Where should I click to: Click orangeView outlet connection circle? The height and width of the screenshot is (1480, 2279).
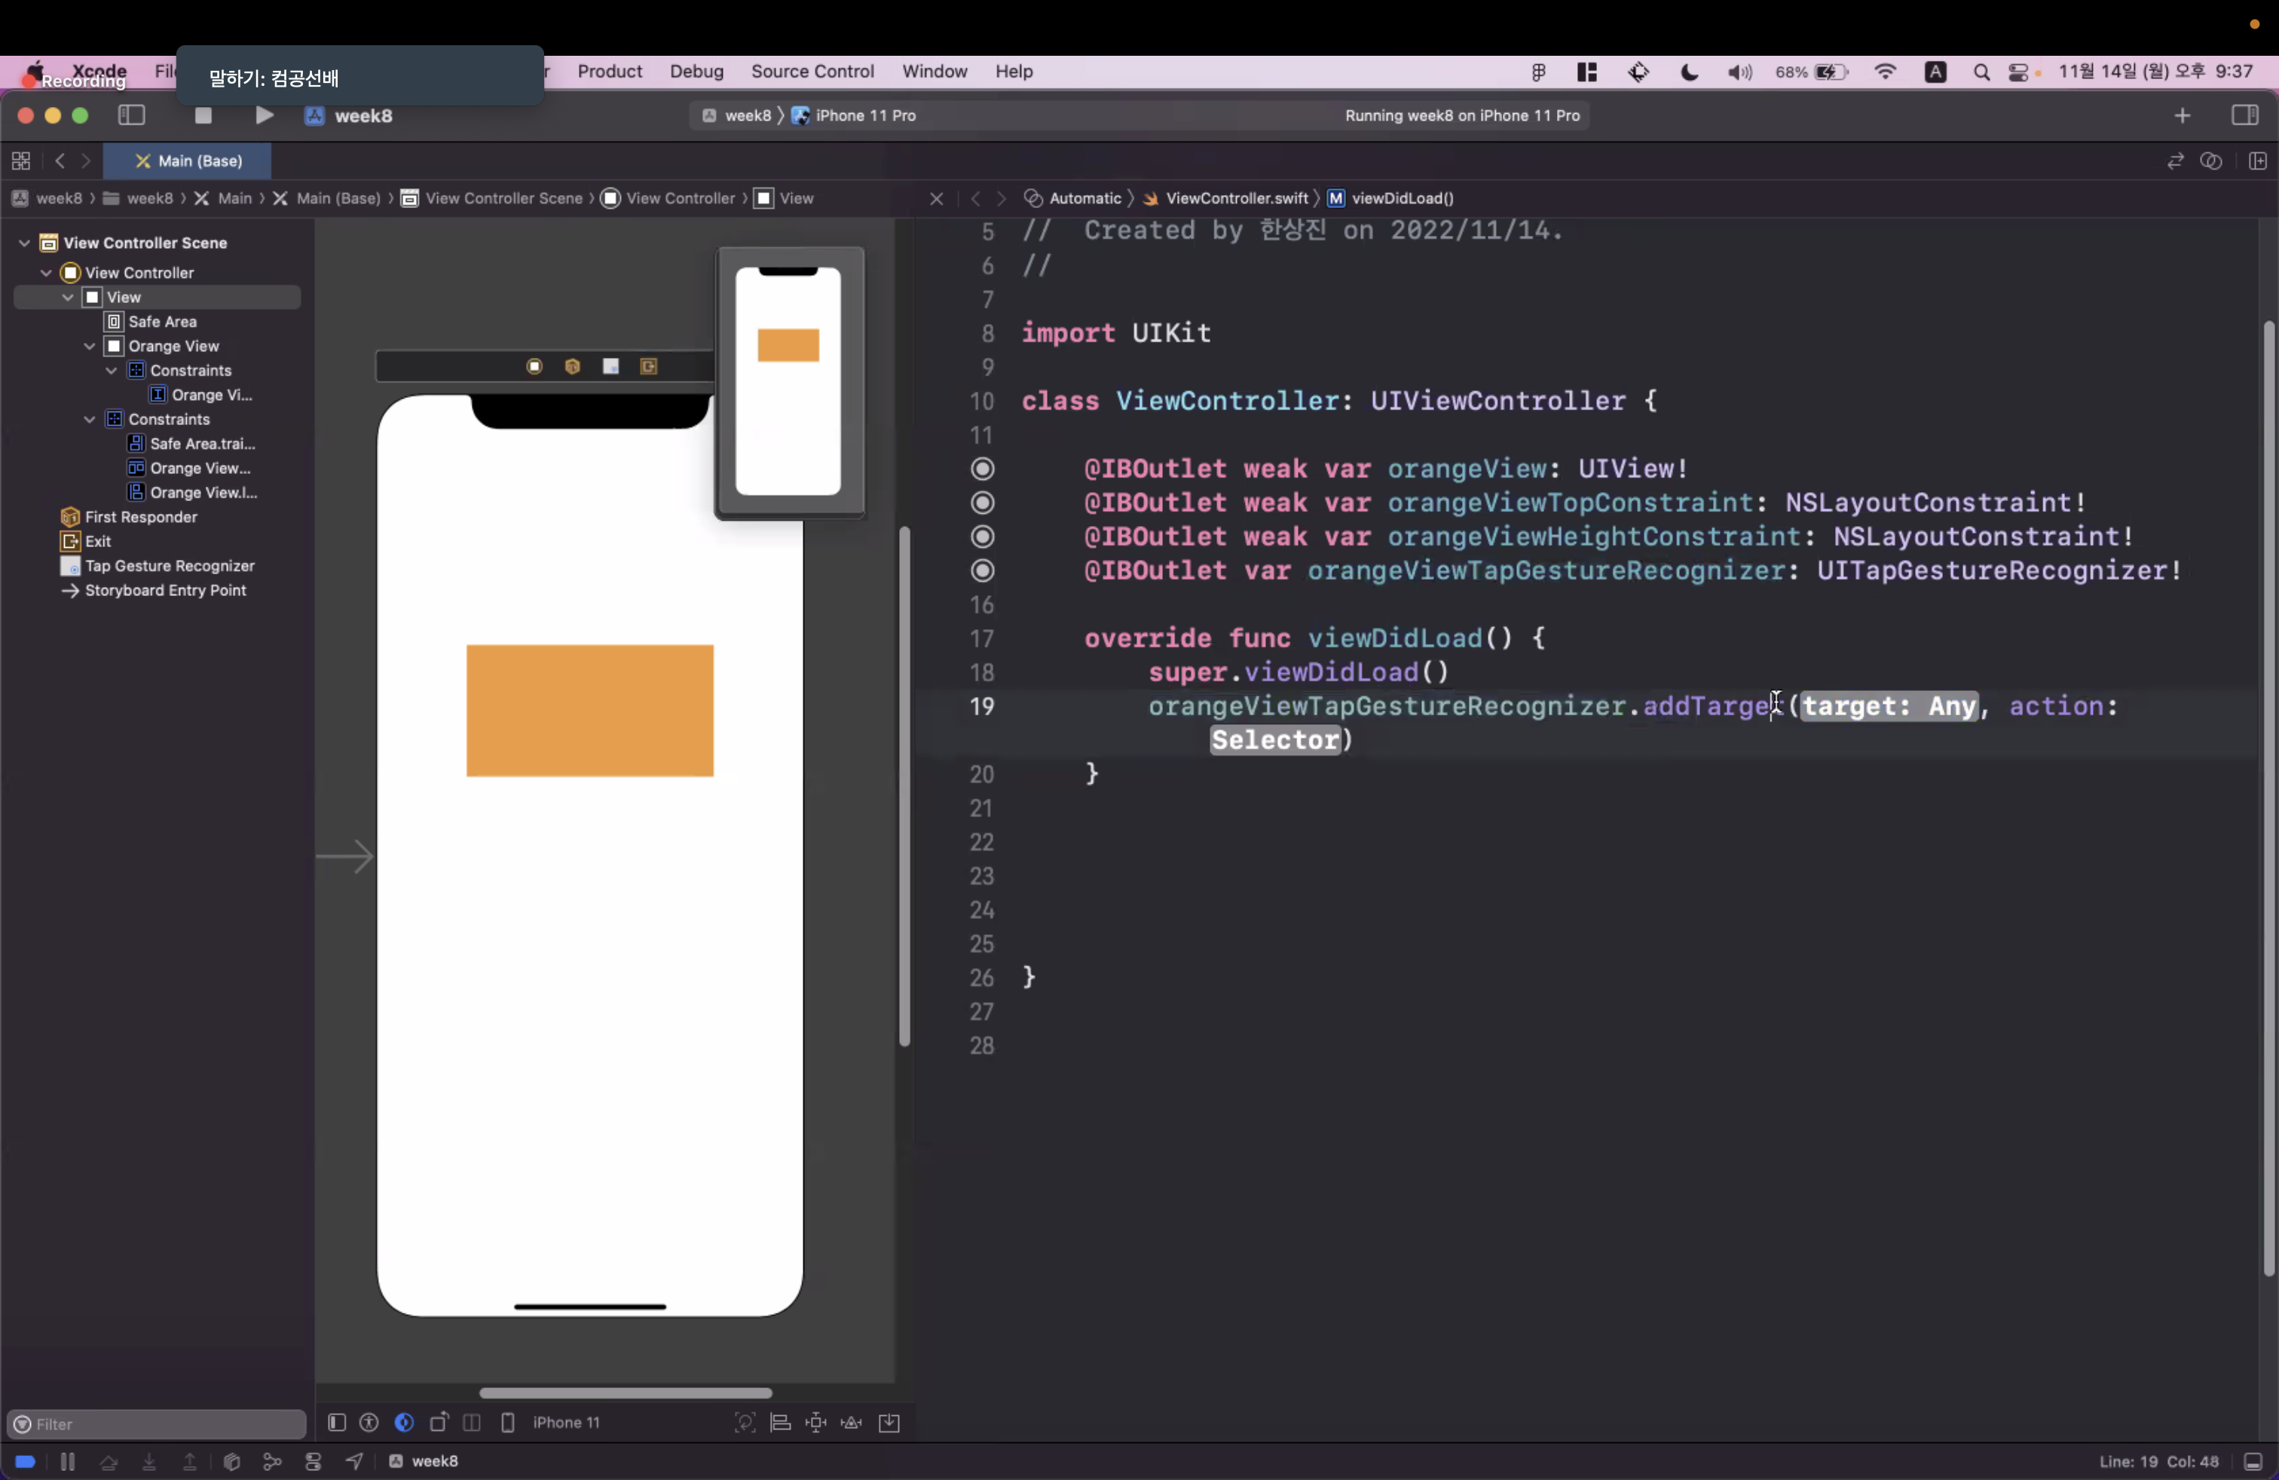pos(983,469)
